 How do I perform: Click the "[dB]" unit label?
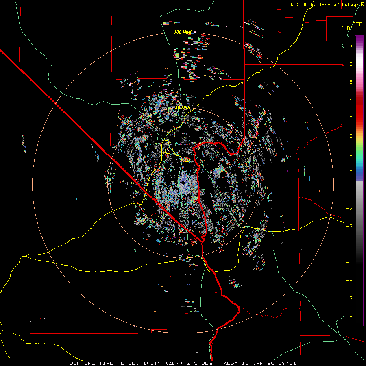coord(347,28)
